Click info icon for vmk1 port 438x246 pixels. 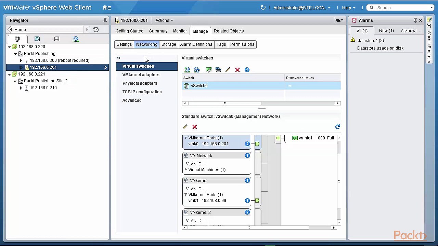click(x=247, y=201)
